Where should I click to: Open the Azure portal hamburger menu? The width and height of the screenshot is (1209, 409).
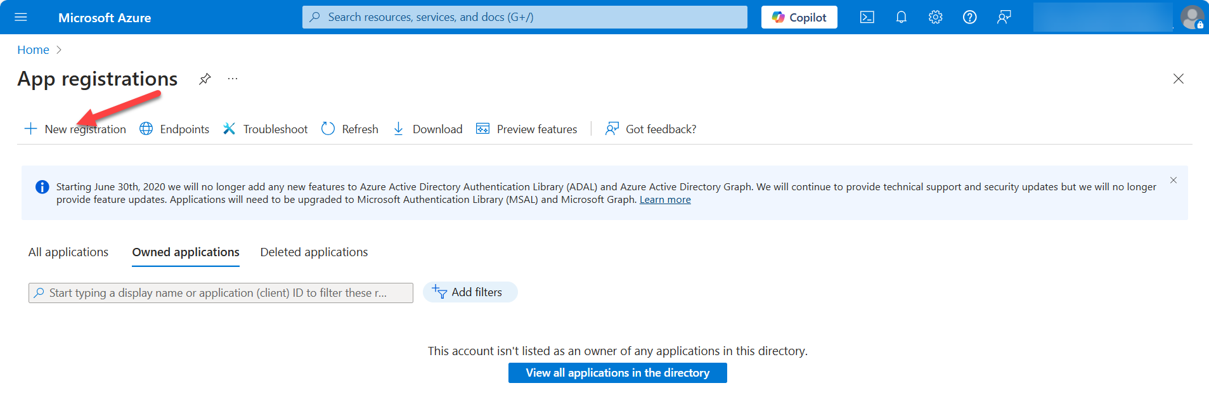coord(21,17)
